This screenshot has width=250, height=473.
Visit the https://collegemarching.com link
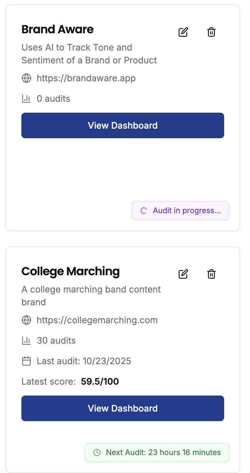click(x=97, y=320)
